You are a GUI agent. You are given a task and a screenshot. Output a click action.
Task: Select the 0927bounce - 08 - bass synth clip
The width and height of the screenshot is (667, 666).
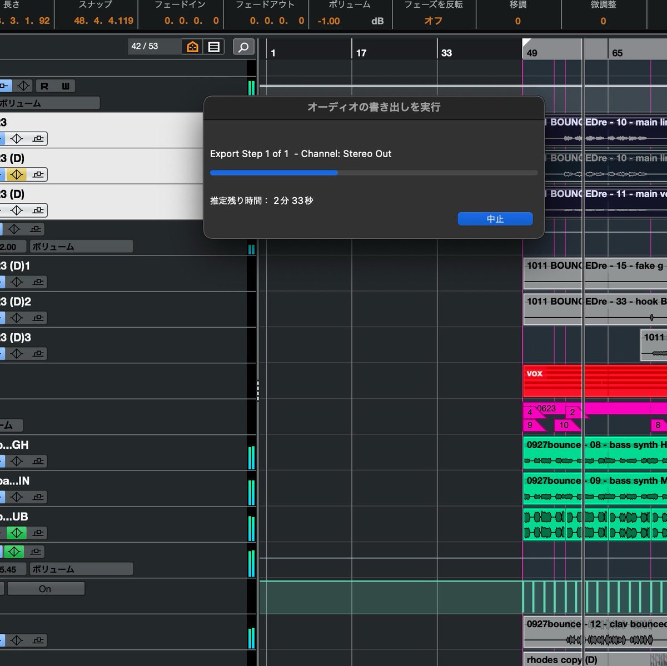pos(595,452)
